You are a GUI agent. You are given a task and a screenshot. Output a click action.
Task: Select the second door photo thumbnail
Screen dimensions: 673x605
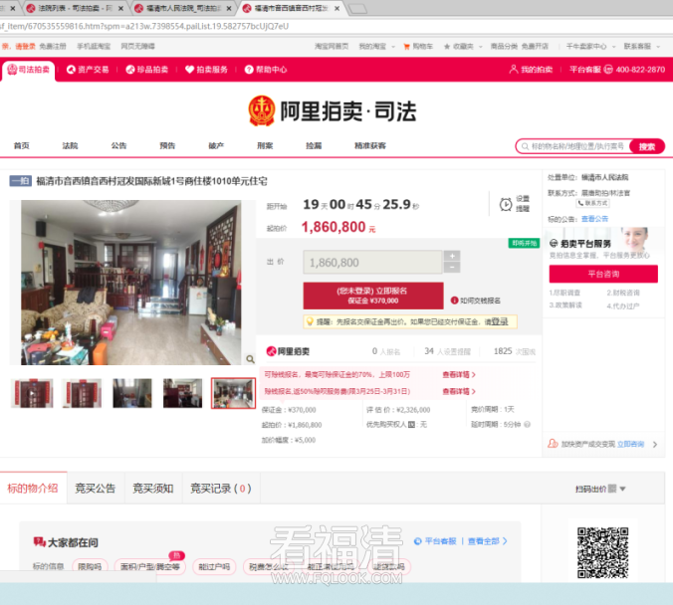coord(82,393)
